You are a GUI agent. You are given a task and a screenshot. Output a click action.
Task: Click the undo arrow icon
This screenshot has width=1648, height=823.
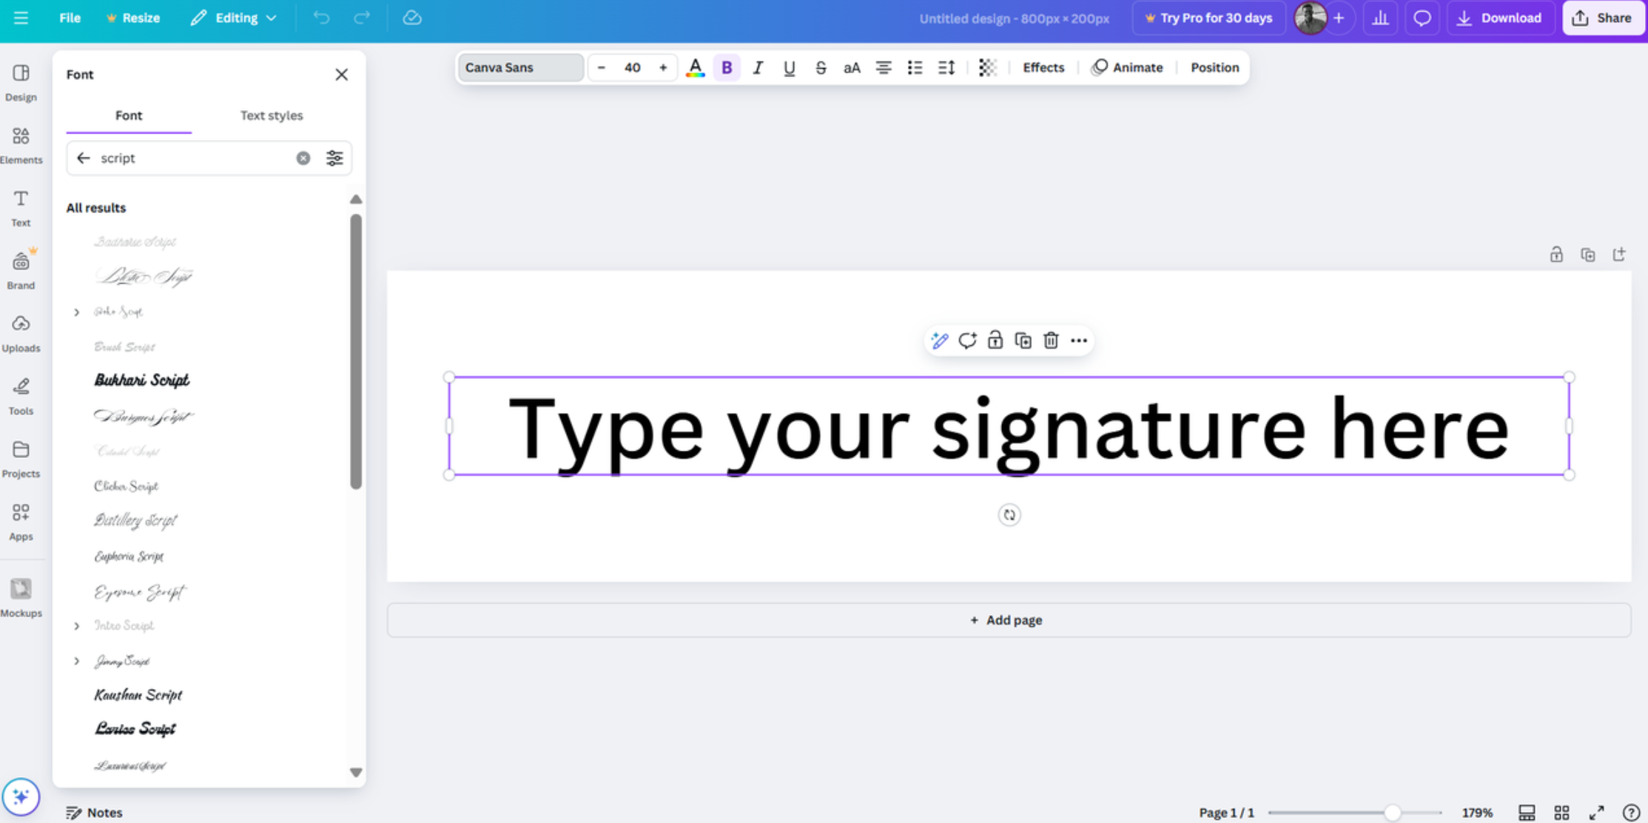pyautogui.click(x=321, y=17)
